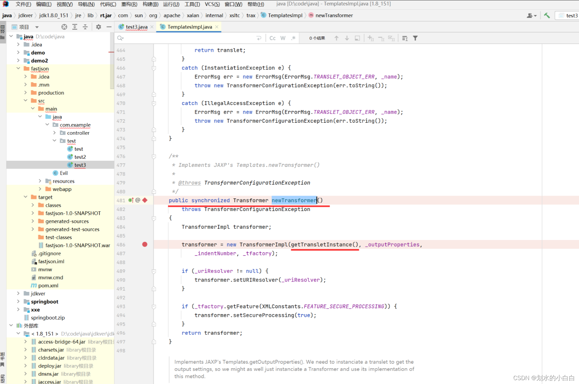The height and width of the screenshot is (384, 579).
Task: Click the collapse all icon in project panel
Action: (x=85, y=27)
